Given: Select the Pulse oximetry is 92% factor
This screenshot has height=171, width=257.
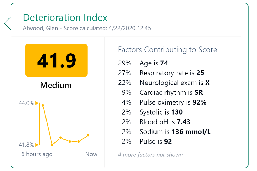Looking at the screenshot, I should tap(173, 102).
